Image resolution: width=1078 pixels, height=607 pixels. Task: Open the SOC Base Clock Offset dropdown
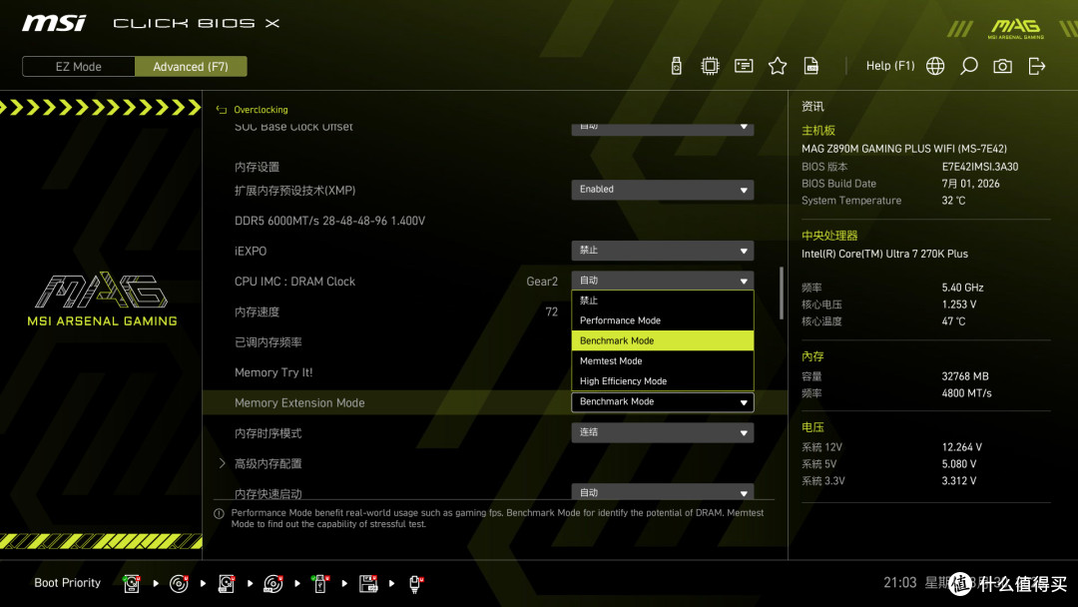pyautogui.click(x=662, y=129)
